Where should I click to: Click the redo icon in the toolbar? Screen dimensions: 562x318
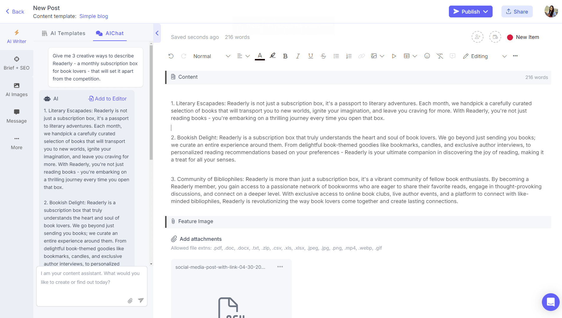[x=184, y=56]
